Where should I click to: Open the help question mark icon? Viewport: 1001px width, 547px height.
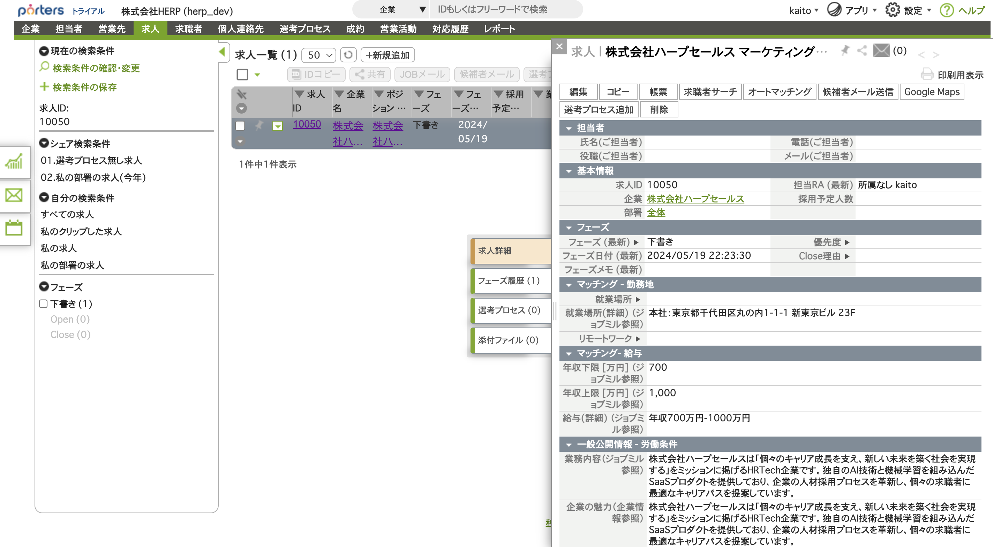(x=947, y=10)
